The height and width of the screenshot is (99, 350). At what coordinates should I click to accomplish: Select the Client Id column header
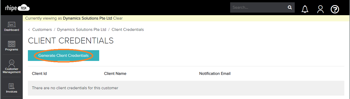pyautogui.click(x=39, y=74)
